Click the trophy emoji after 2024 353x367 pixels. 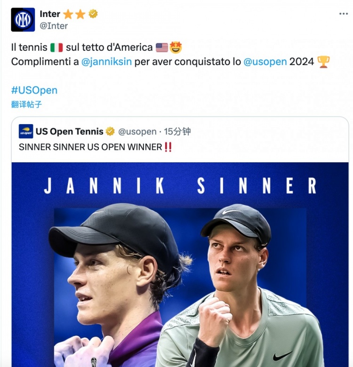[x=323, y=62]
